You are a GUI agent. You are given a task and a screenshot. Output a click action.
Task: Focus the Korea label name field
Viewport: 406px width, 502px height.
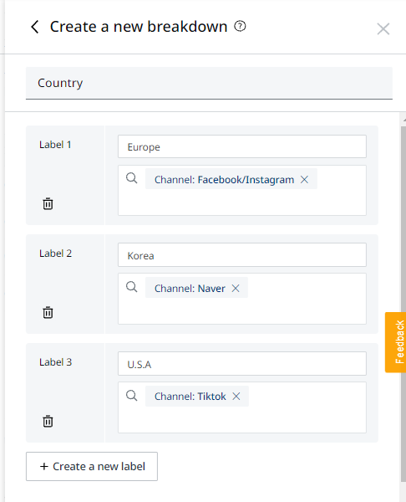pos(242,255)
